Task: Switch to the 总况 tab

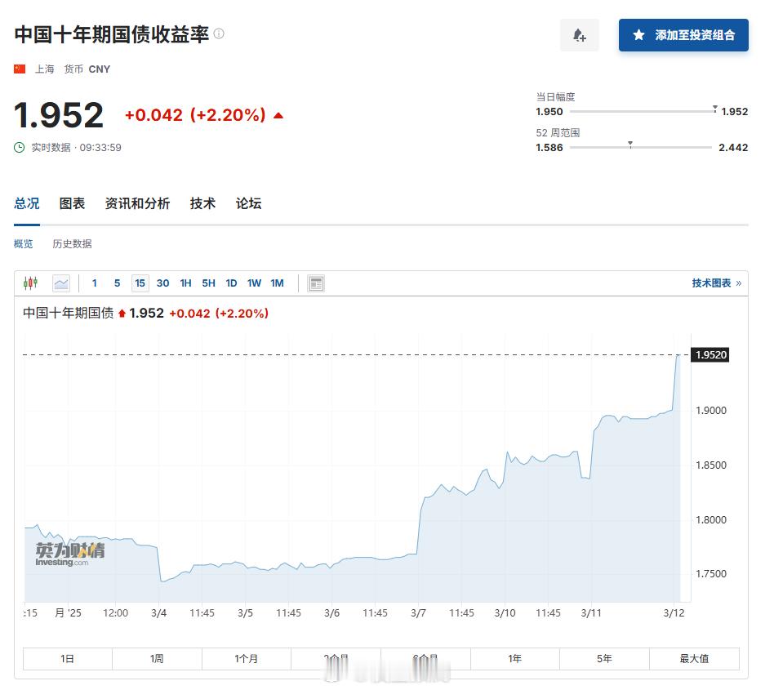Action: tap(27, 203)
